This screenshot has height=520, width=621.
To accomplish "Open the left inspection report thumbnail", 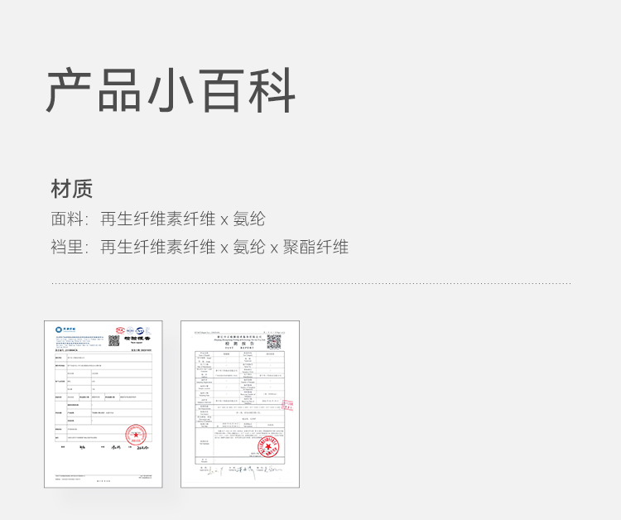I will click(103, 404).
